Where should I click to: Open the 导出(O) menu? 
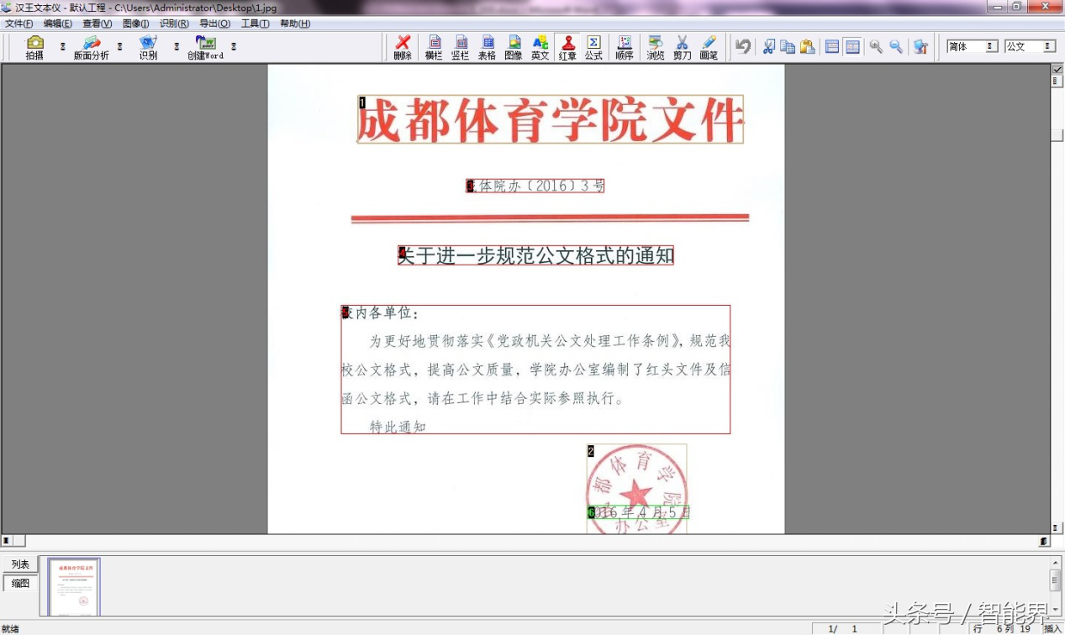tap(214, 24)
